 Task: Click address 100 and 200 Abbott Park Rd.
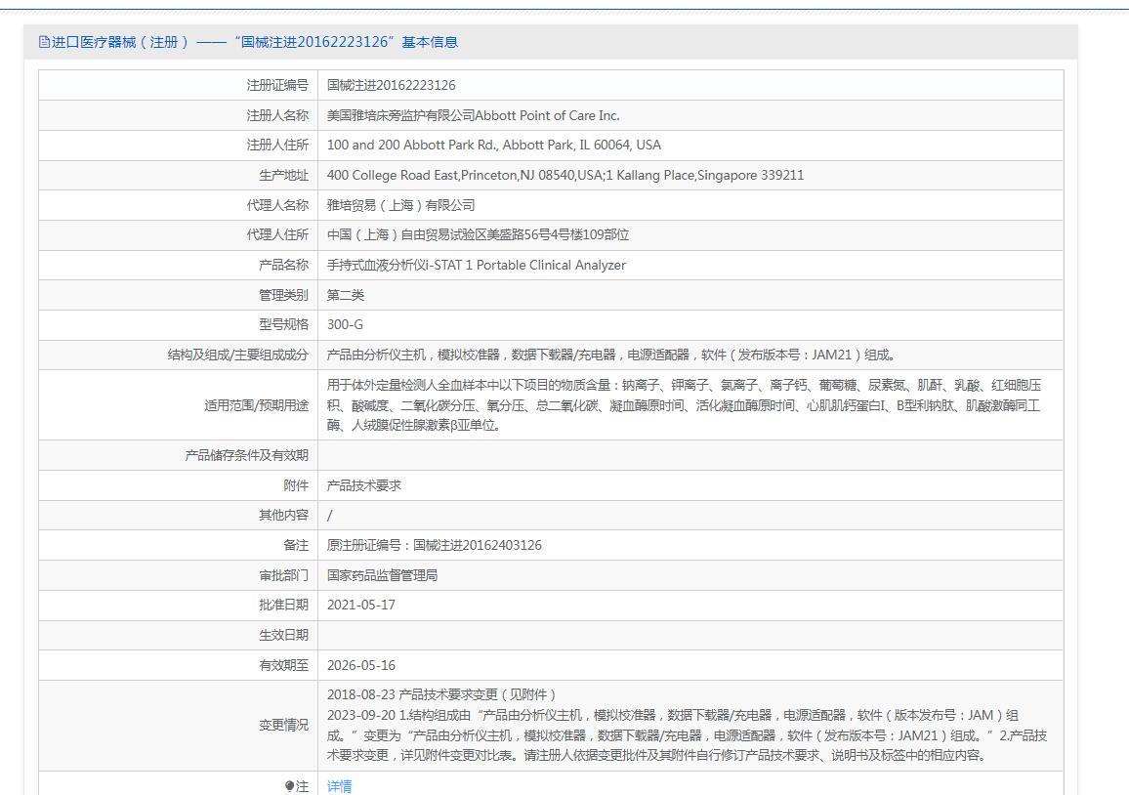click(x=494, y=145)
